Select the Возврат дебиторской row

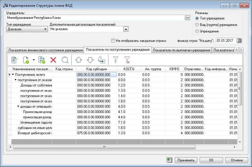(123, 133)
